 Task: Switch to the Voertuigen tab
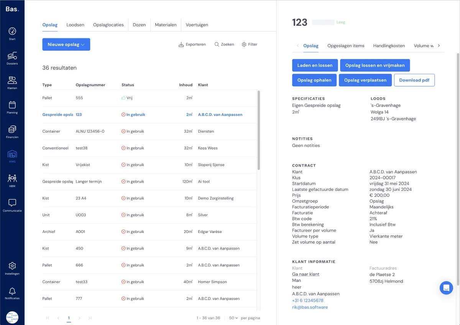pos(197,25)
